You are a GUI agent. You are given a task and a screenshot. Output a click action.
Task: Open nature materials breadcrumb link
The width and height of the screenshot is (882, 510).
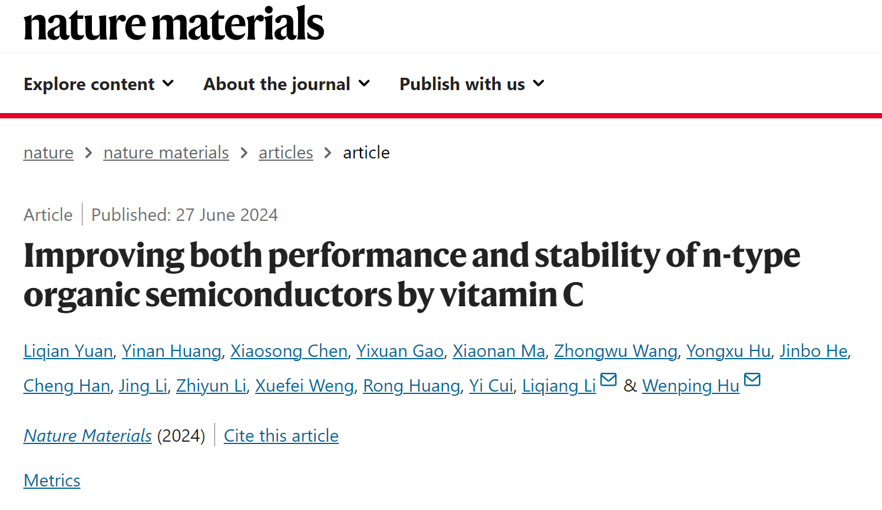pos(166,153)
